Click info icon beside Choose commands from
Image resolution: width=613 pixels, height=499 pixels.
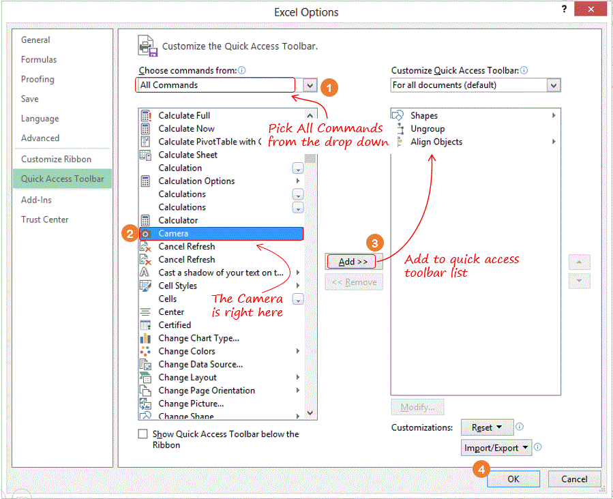[x=242, y=70]
